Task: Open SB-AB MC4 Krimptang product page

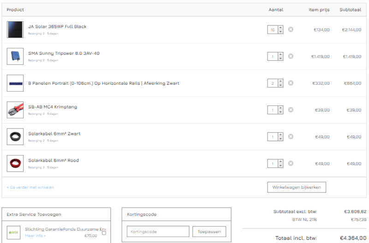Action: tap(53, 107)
